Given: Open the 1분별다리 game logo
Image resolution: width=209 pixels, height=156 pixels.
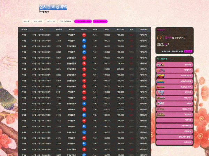Looking at the screenshot, I should pos(161,70).
